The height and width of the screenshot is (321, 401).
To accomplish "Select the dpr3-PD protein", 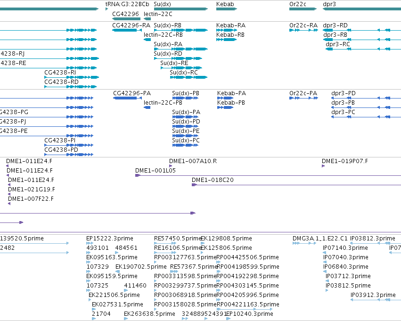I will click(x=366, y=98).
